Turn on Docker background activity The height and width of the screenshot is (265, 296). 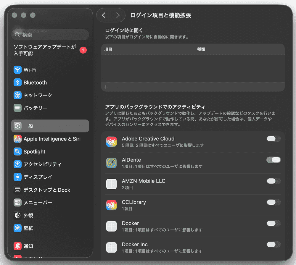[274, 223]
